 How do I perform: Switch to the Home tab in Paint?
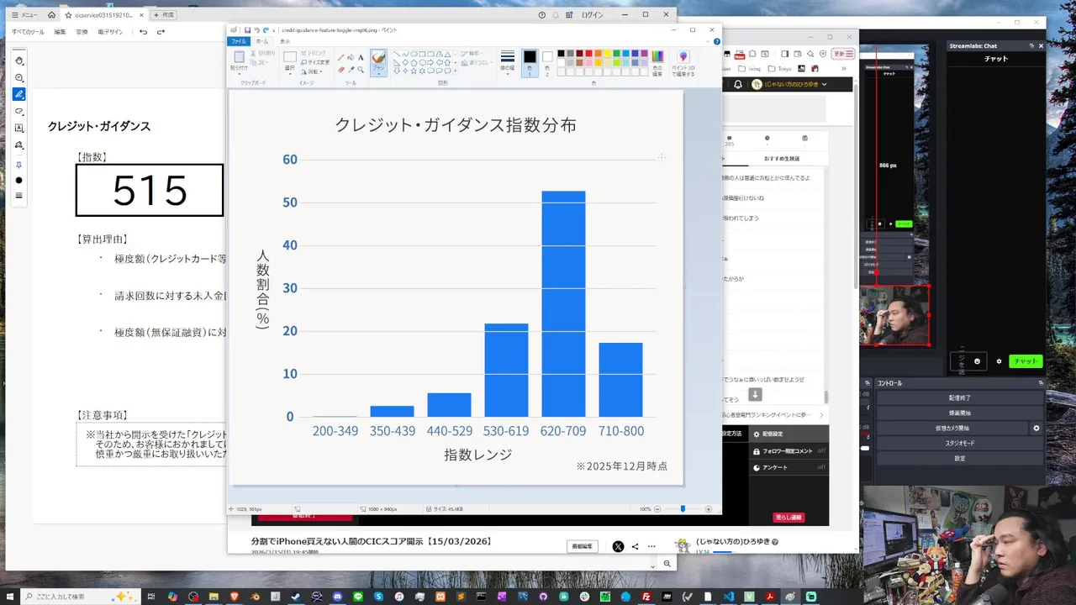262,41
